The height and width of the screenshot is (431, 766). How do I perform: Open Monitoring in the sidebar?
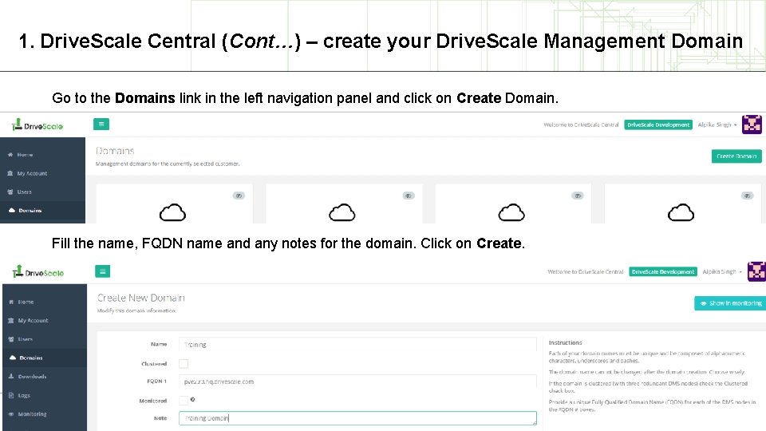[32, 414]
